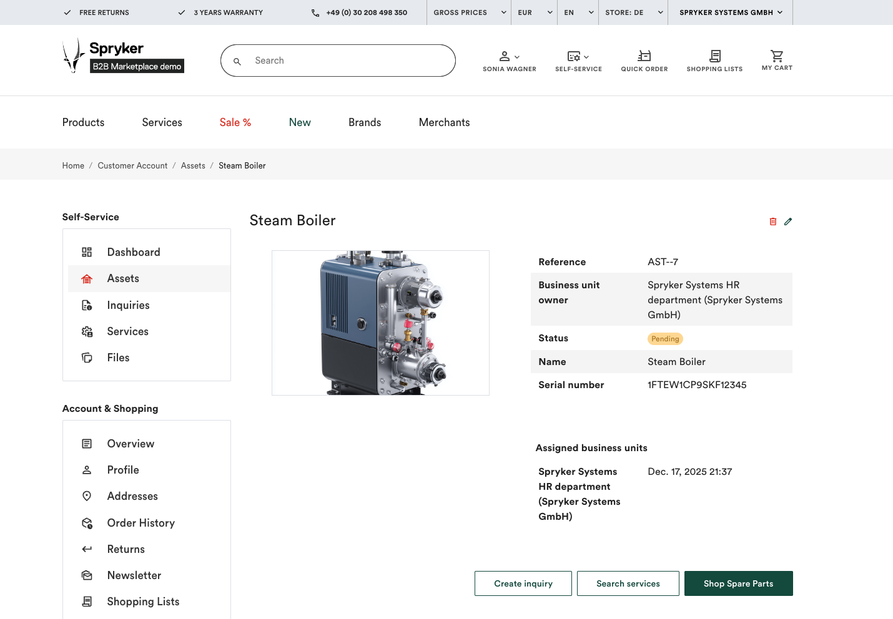Click the Shop Spare Parts button

738,583
